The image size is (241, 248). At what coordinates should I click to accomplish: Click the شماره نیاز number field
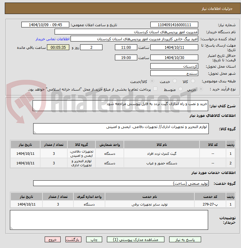tap(174, 25)
